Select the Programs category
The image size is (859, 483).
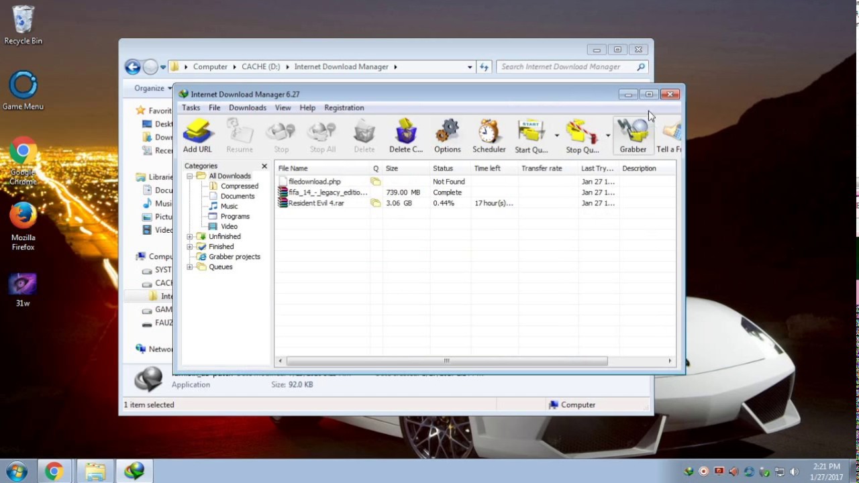click(x=235, y=216)
